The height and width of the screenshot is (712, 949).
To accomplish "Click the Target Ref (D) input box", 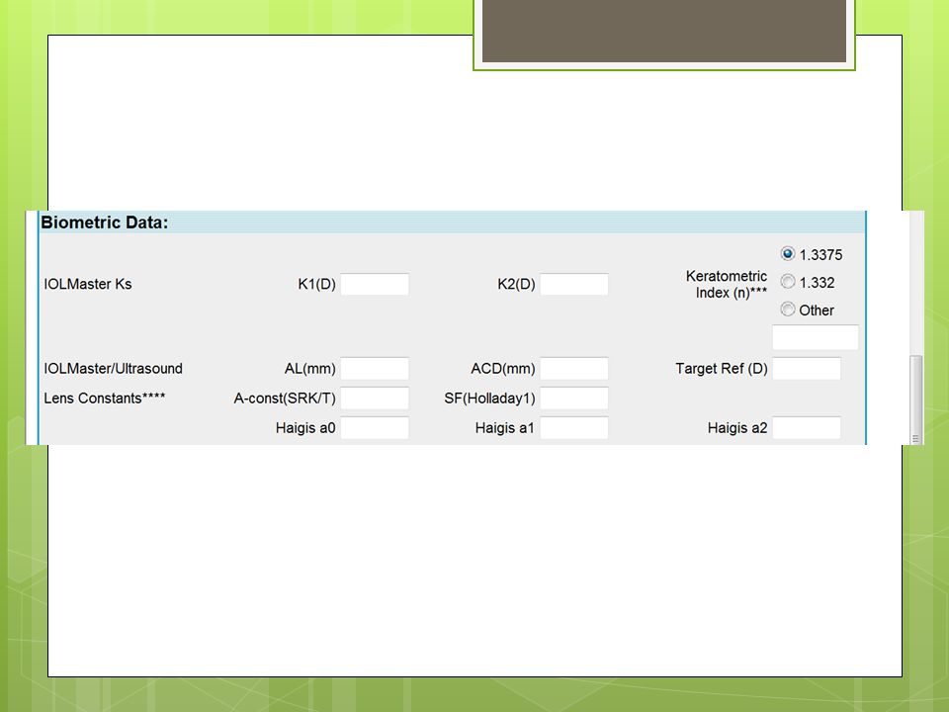I will [x=807, y=368].
